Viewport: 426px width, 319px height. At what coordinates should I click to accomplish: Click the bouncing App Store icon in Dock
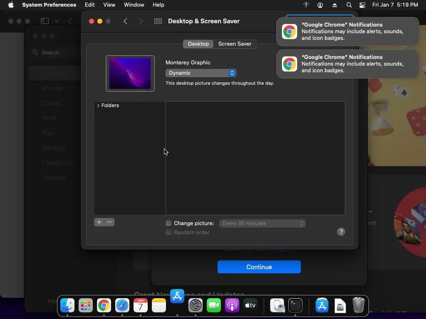tap(177, 296)
